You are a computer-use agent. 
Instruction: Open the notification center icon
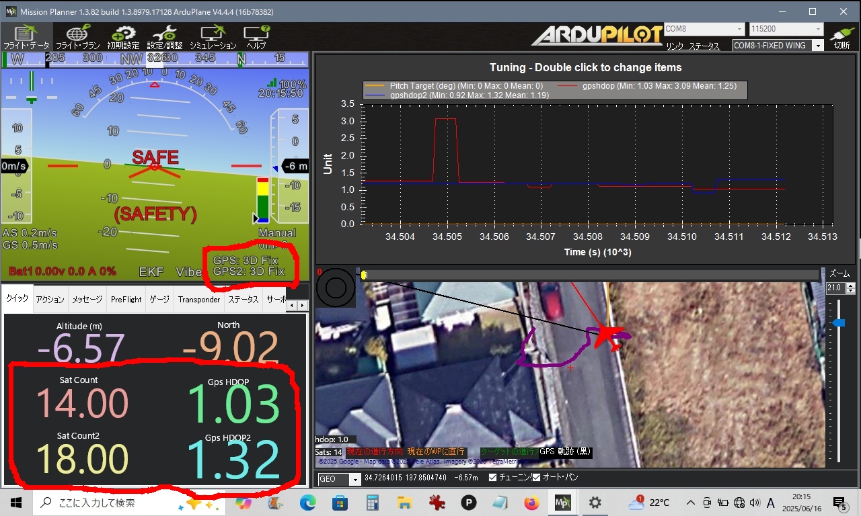tap(839, 503)
